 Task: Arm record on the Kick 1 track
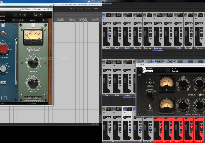(x=119, y=44)
